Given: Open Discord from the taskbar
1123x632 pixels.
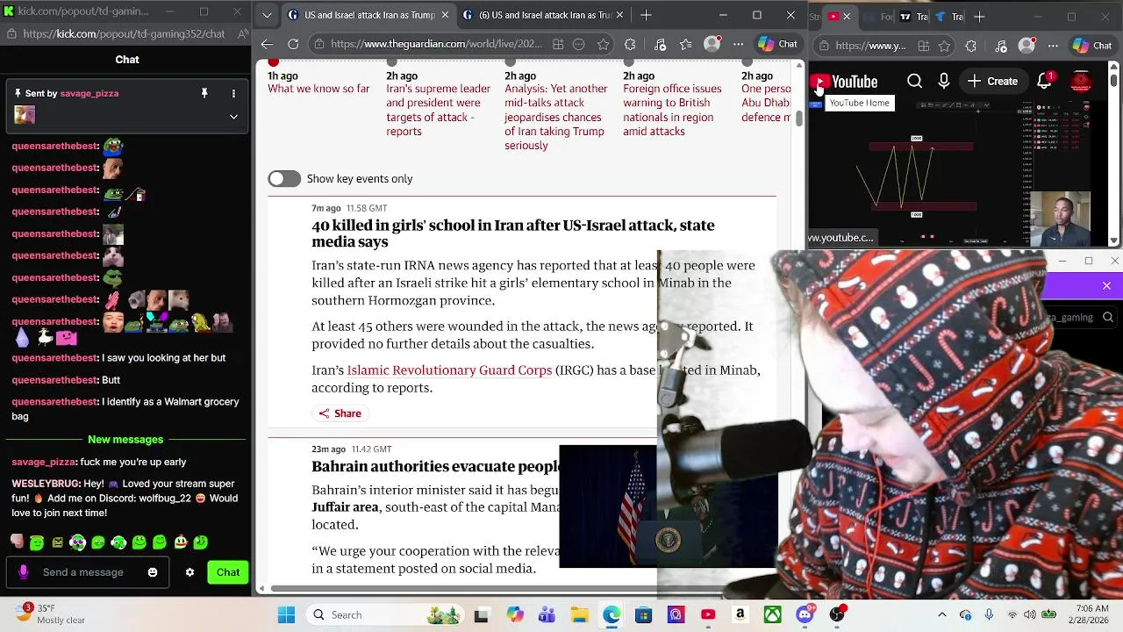Looking at the screenshot, I should (x=805, y=614).
